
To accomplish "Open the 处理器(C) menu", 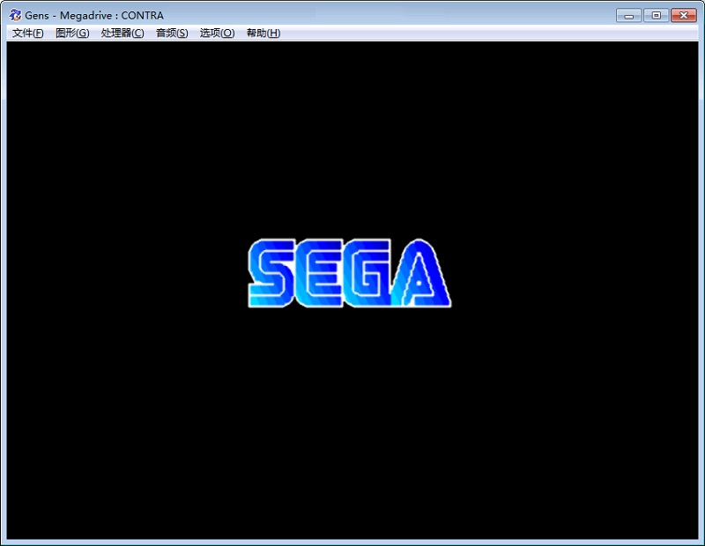I will 122,33.
